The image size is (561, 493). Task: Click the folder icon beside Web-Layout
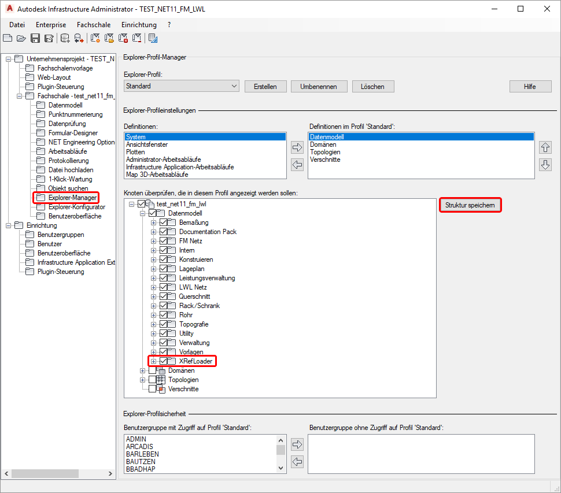pos(30,77)
